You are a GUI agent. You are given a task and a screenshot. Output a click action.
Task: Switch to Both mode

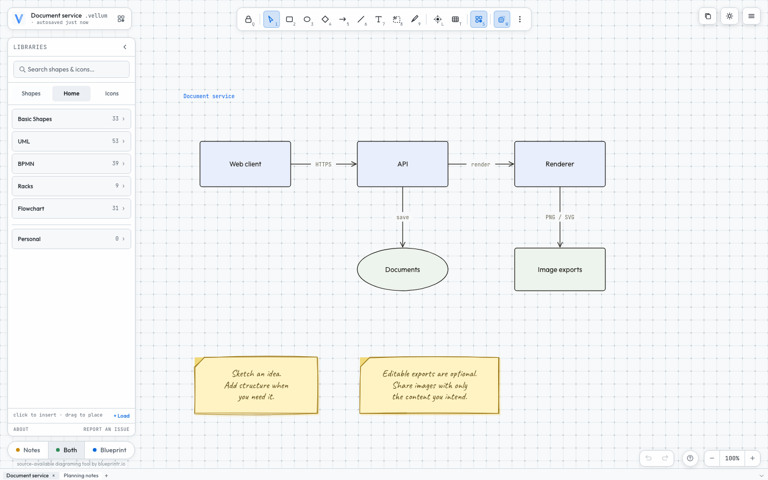point(67,450)
